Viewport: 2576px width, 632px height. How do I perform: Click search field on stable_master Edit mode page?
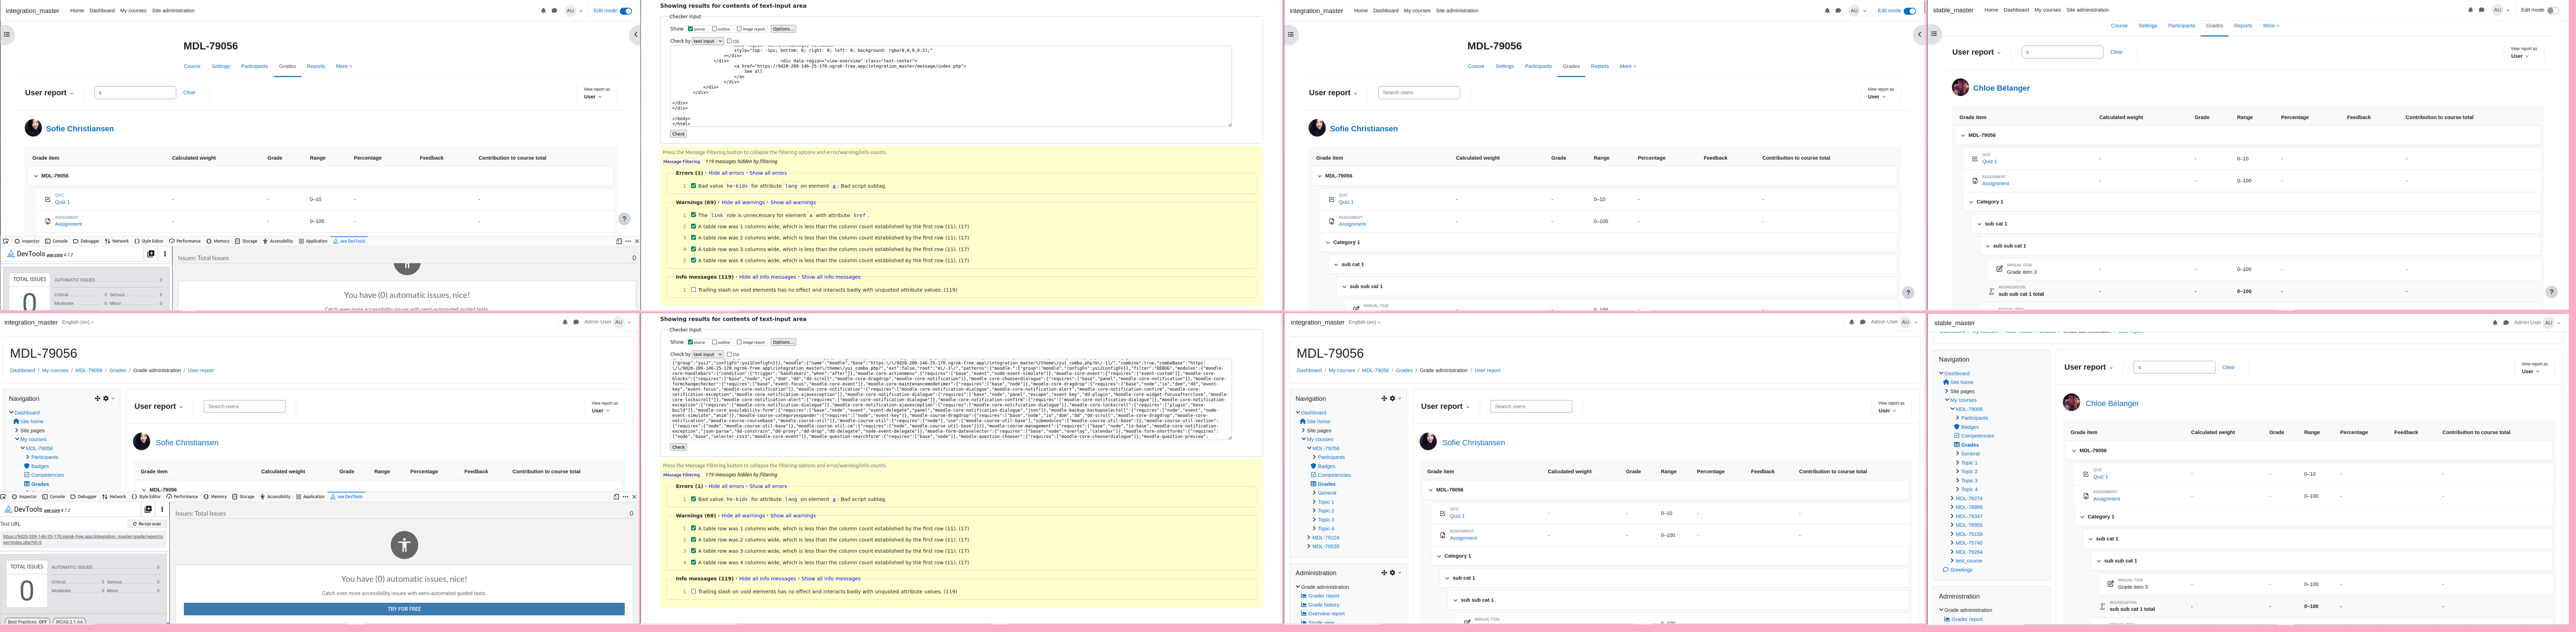pos(2062,52)
